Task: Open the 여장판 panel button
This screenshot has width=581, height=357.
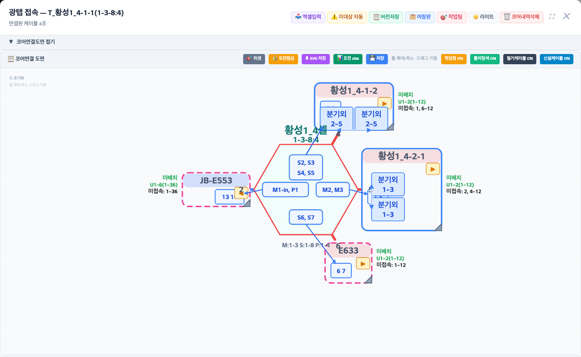Action: pyautogui.click(x=420, y=17)
